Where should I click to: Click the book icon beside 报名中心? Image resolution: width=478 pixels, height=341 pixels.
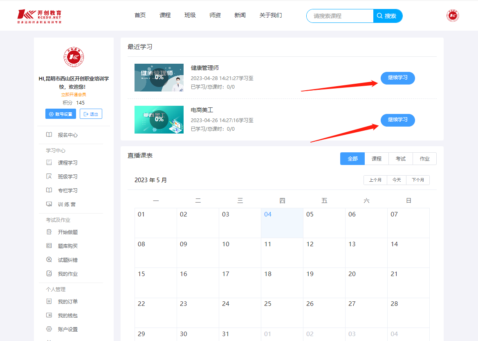click(49, 135)
